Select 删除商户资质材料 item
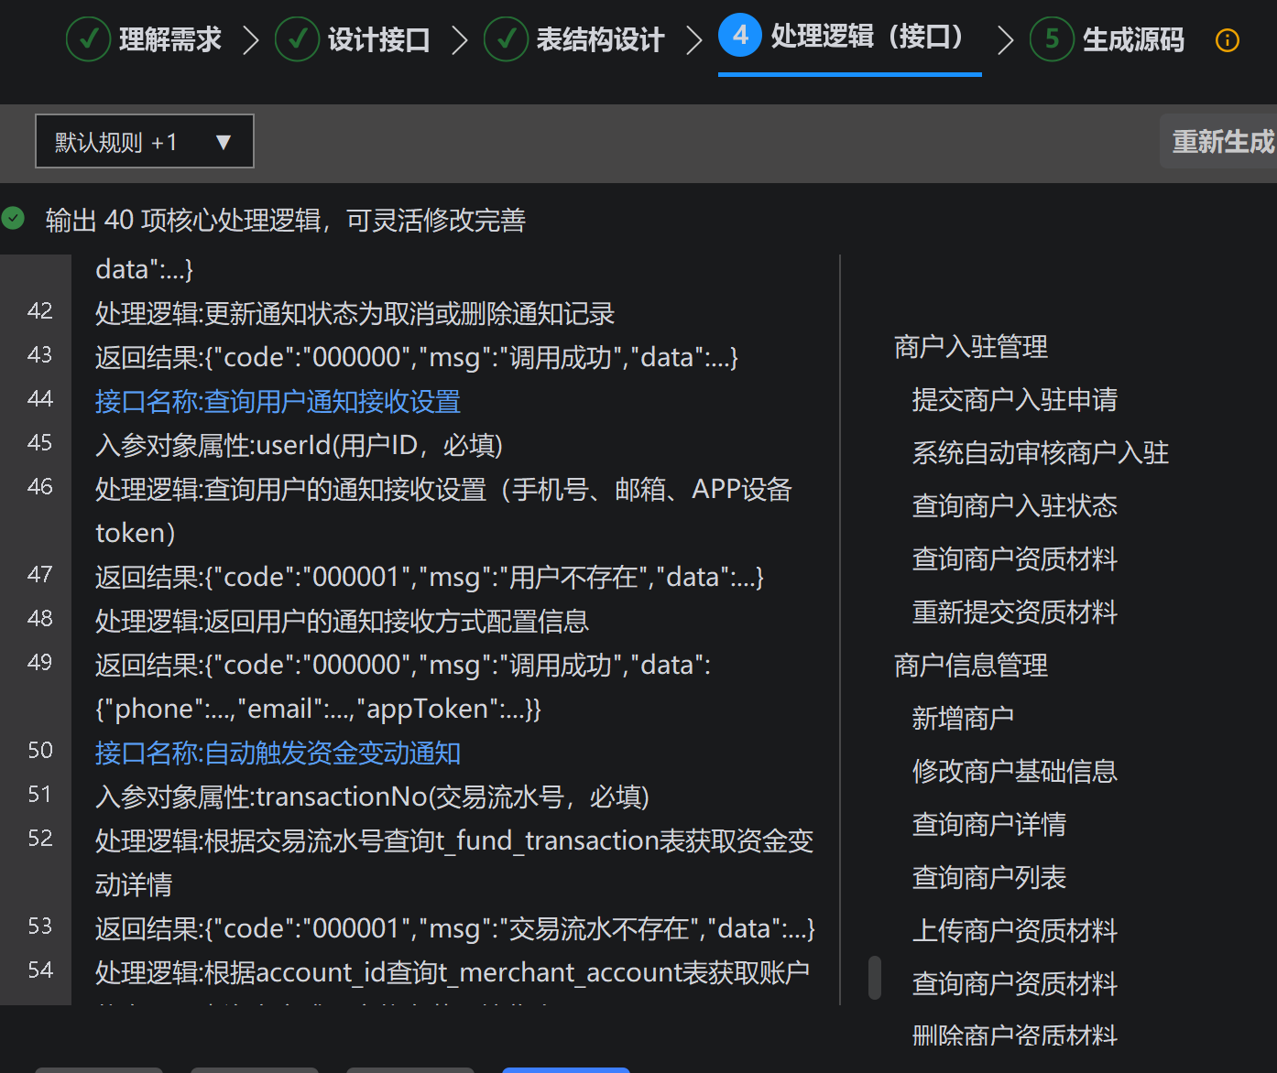 [1015, 1035]
